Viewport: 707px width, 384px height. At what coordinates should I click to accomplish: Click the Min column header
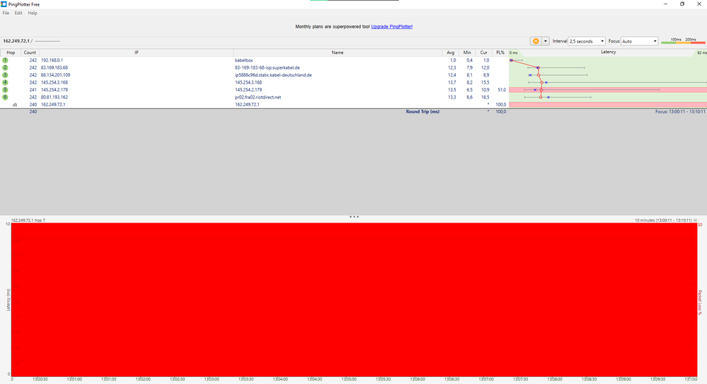tap(467, 52)
